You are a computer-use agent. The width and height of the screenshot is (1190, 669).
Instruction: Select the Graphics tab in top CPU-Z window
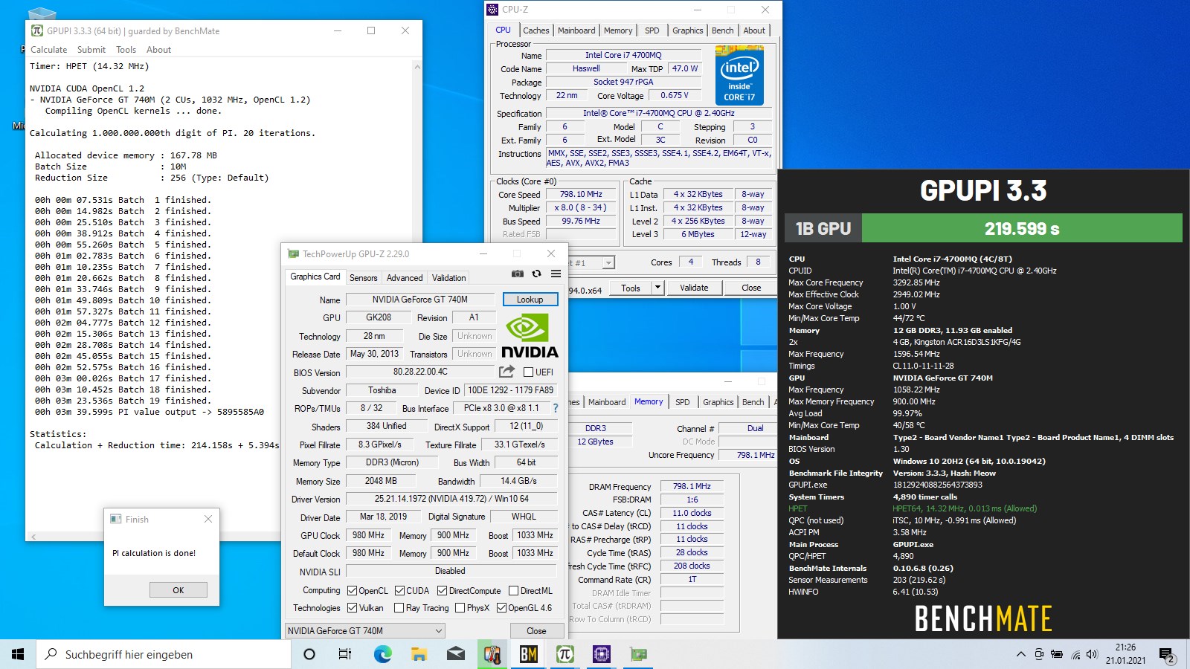688,30
